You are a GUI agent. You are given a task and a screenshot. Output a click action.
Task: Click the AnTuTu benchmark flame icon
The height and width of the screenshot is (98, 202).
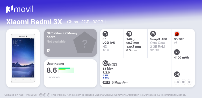click(177, 34)
